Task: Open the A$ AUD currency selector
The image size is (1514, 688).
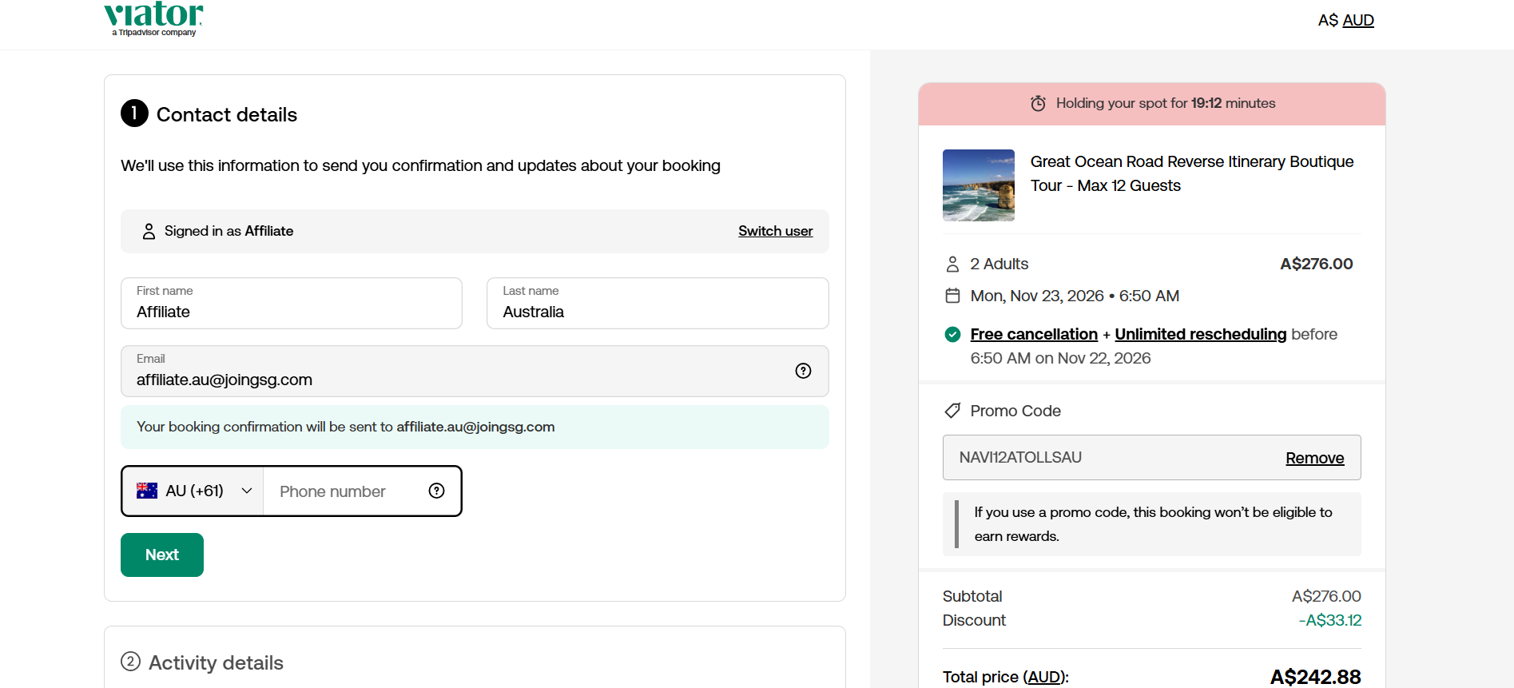Action: 1345,20
